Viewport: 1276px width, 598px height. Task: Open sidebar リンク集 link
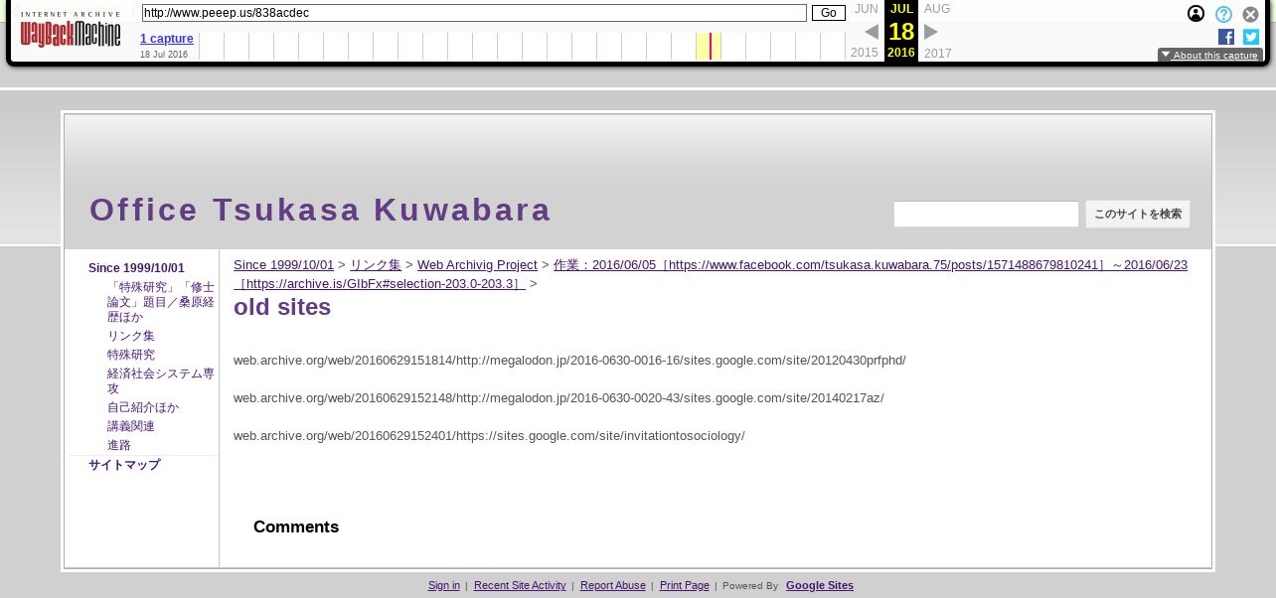tap(131, 336)
